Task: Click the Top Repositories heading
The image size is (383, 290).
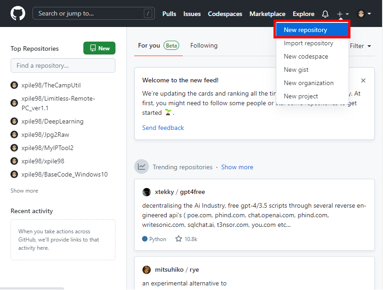Action: click(x=35, y=48)
